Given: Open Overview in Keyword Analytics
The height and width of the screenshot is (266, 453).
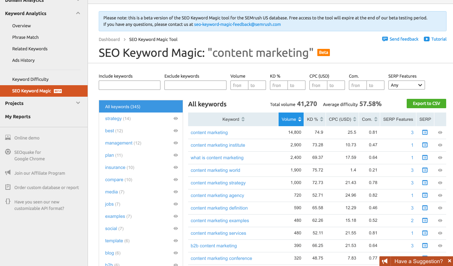Looking at the screenshot, I should pyautogui.click(x=22, y=26).
